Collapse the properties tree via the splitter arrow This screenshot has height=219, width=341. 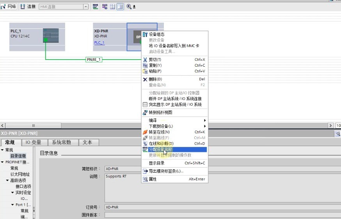coord(34,210)
